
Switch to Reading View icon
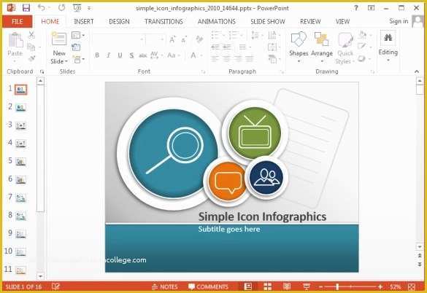(287, 286)
